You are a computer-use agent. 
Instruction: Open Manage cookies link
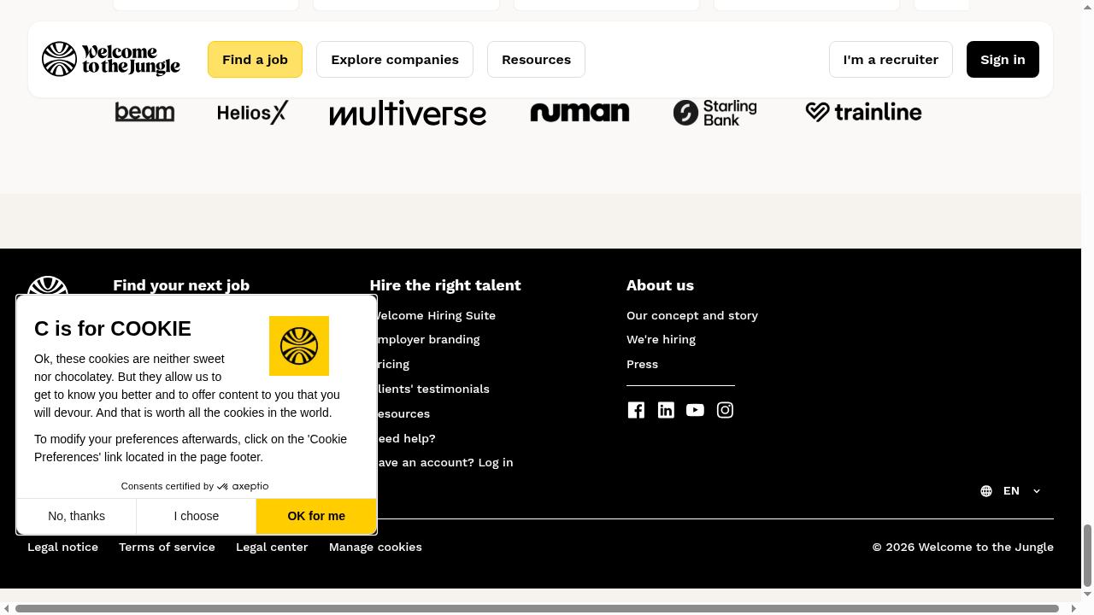[375, 547]
